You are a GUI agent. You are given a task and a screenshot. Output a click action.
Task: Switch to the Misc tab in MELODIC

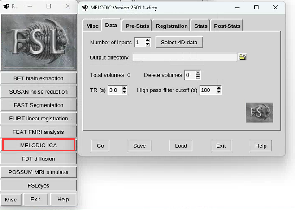click(x=92, y=26)
